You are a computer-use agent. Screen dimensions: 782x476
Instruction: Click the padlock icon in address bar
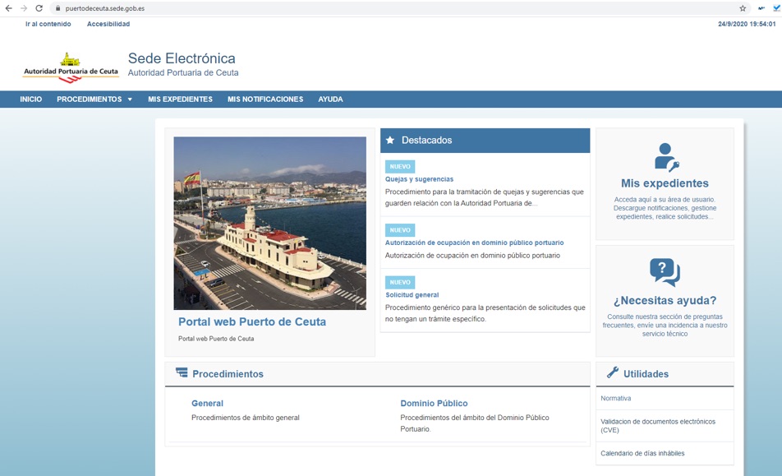click(x=57, y=8)
